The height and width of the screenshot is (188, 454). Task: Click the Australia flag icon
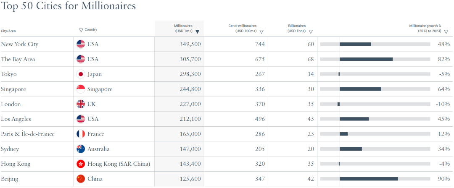coord(81,149)
